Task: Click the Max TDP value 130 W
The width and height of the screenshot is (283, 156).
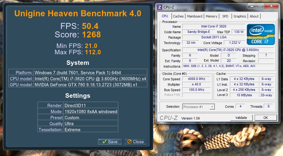Action: (x=239, y=32)
